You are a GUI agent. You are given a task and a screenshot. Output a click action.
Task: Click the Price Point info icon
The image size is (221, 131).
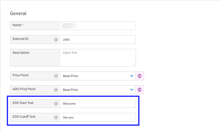[x=56, y=76]
